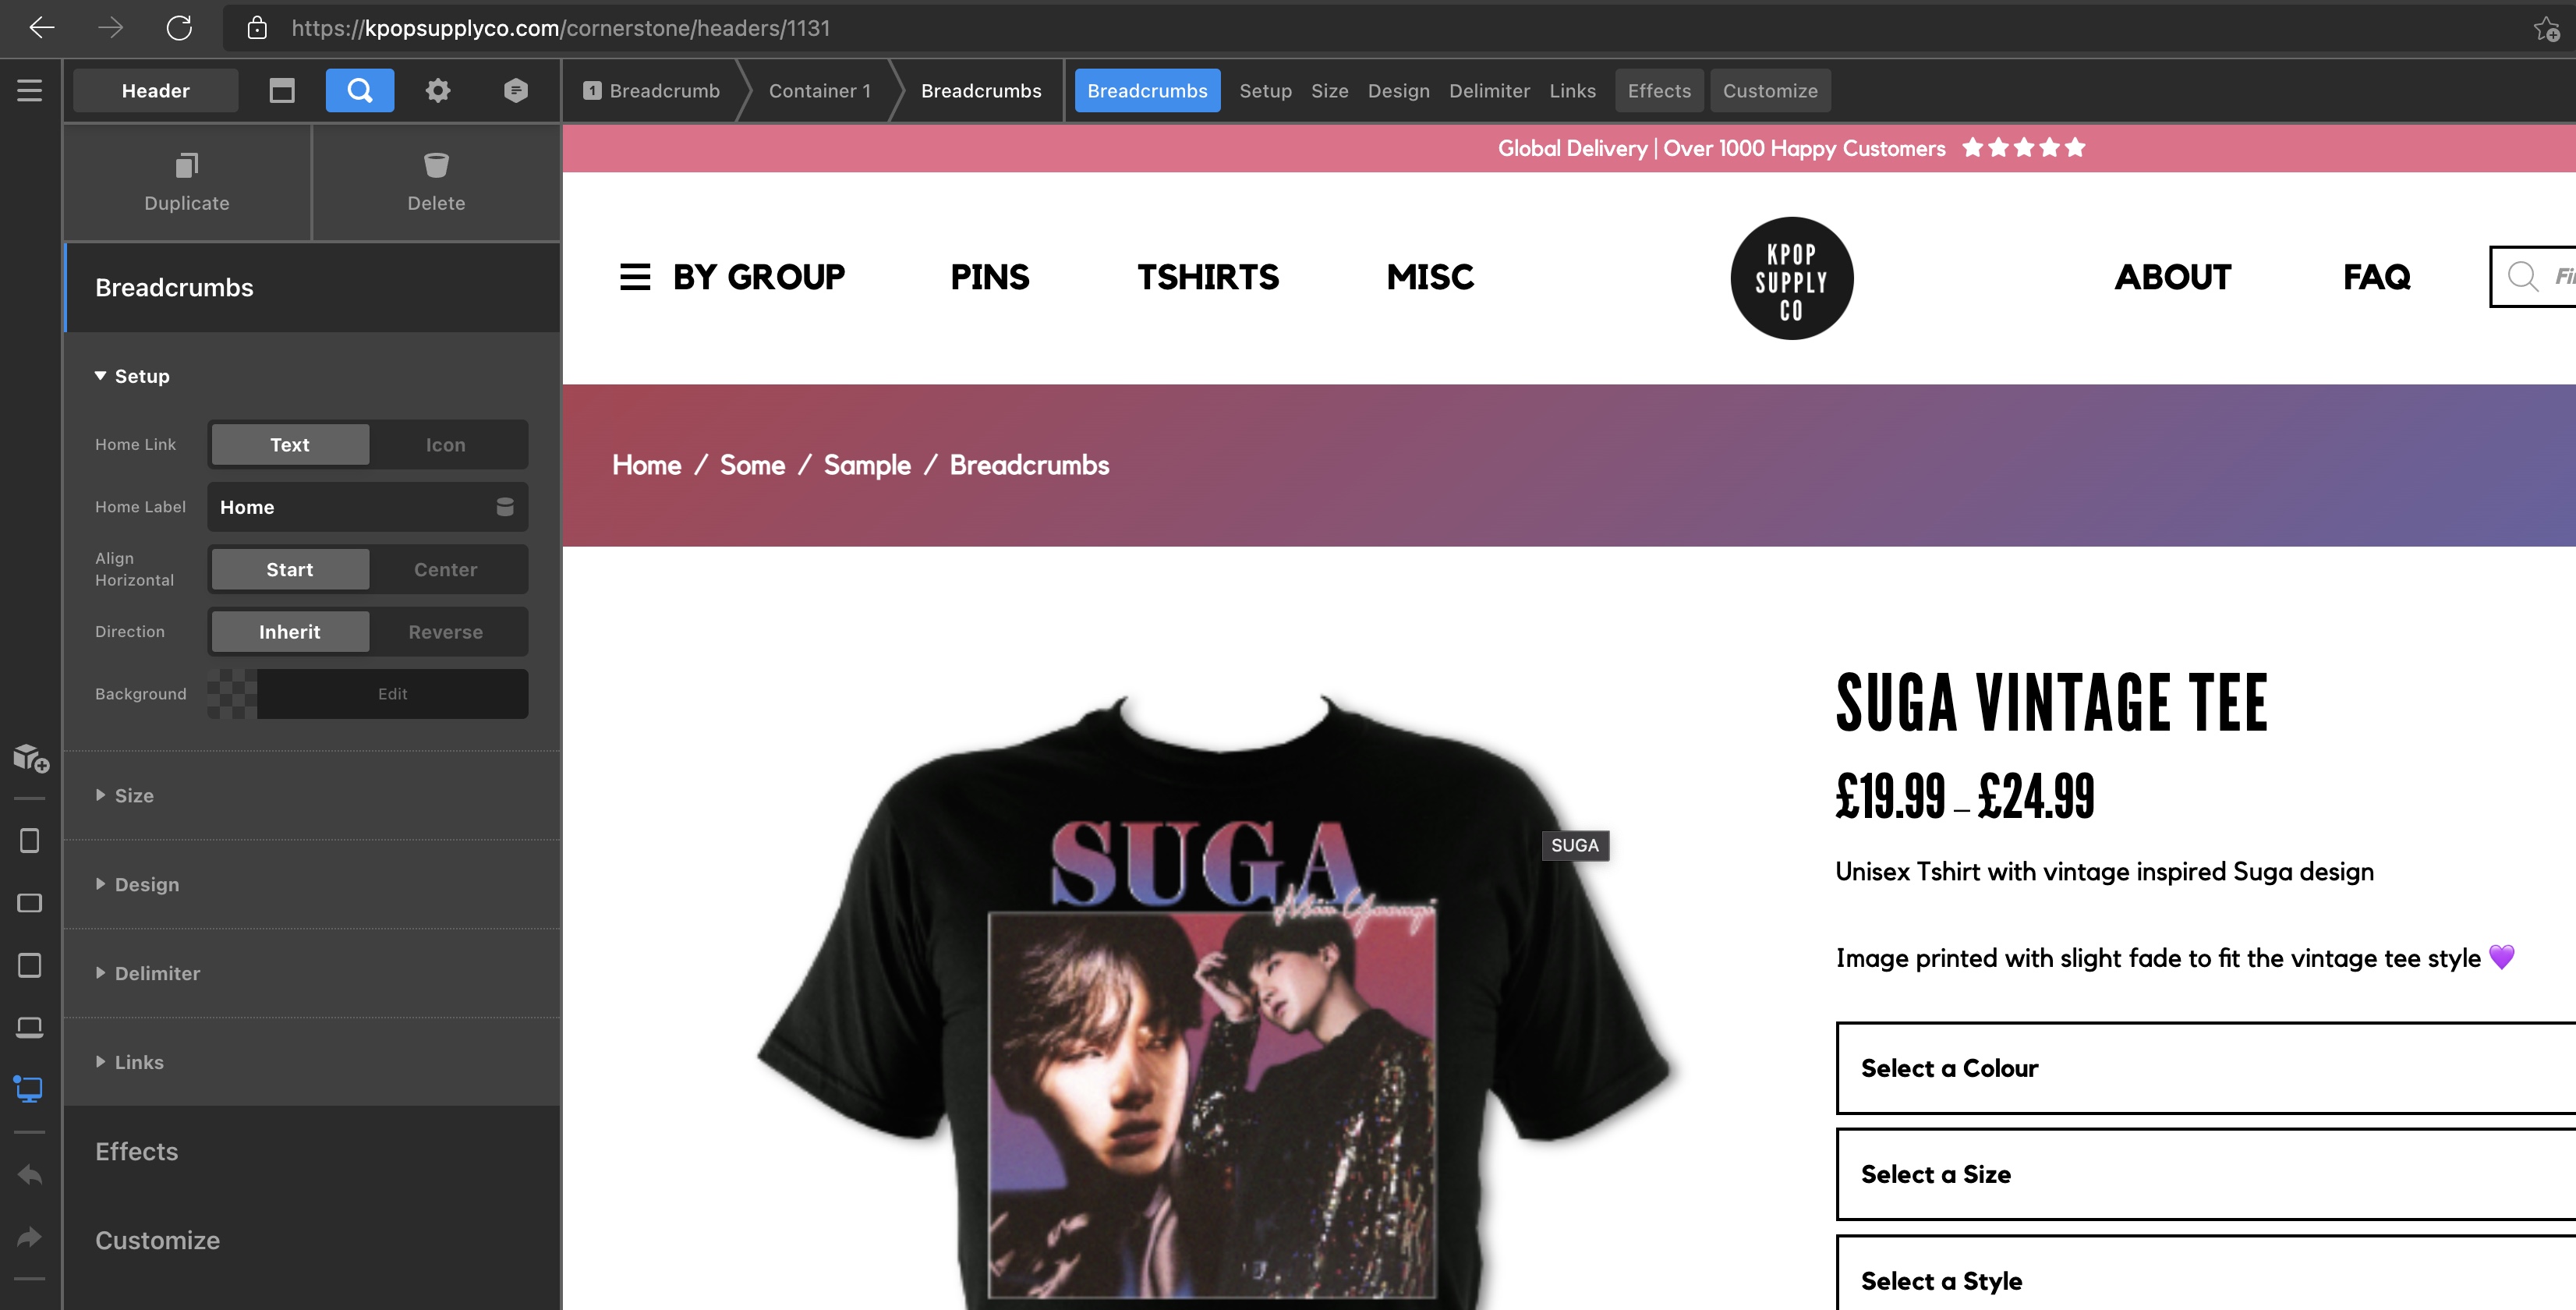Expand the Delimiter section
The height and width of the screenshot is (1310, 2576).
point(156,974)
